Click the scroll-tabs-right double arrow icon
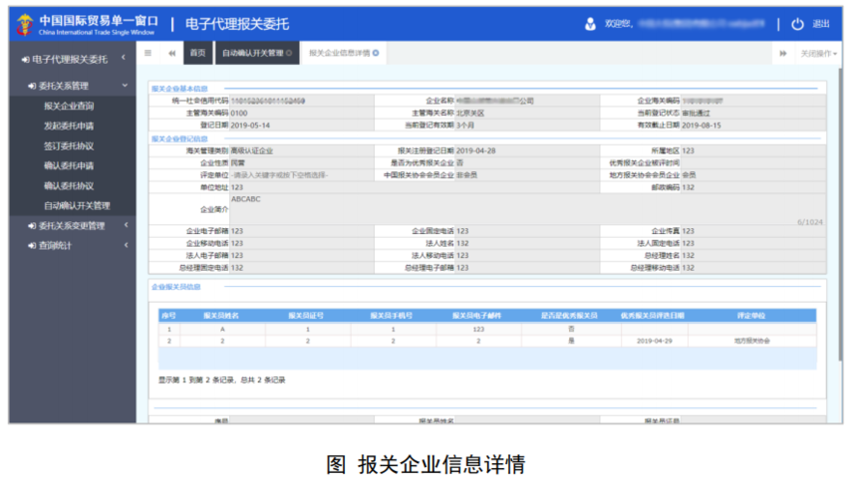The height and width of the screenshot is (496, 857). tap(781, 53)
